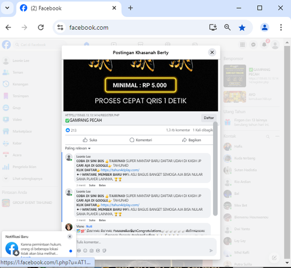Click the send comment arrow icon
The height and width of the screenshot is (268, 291).
(x=211, y=251)
